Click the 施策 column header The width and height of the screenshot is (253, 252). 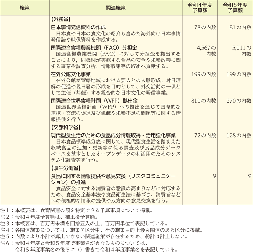25,8
